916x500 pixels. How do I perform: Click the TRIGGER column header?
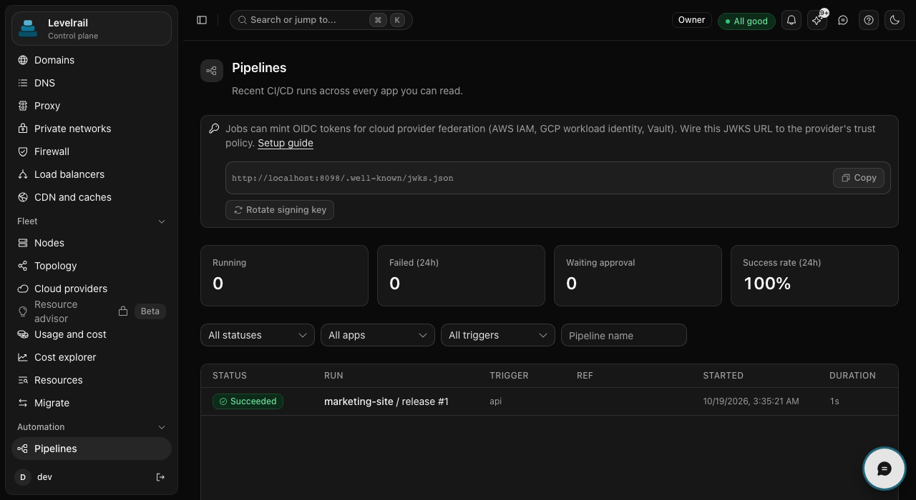coord(509,376)
